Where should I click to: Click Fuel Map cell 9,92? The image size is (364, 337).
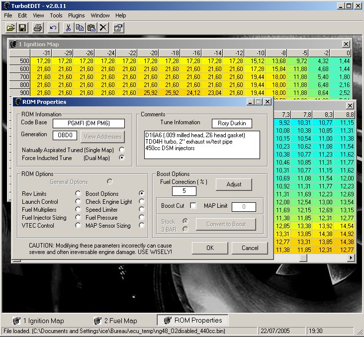point(283,123)
